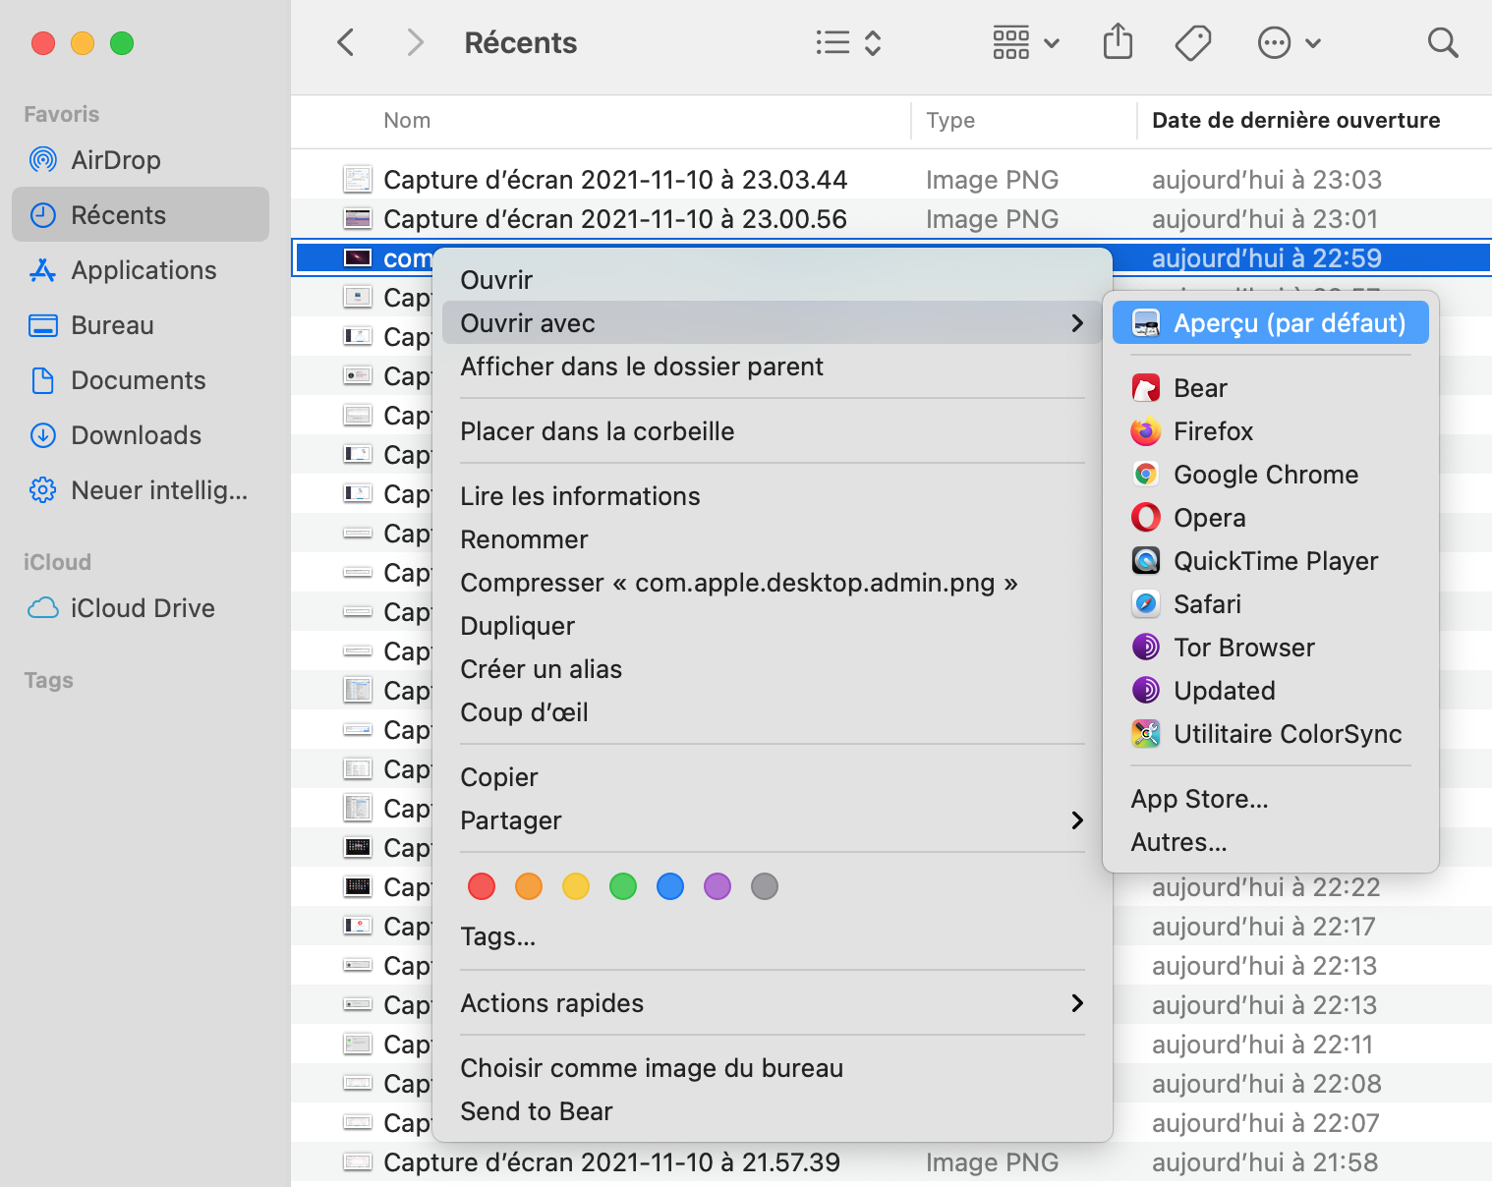Viewport: 1492px width, 1187px height.
Task: Sort by the Type column header
Action: pos(950,120)
